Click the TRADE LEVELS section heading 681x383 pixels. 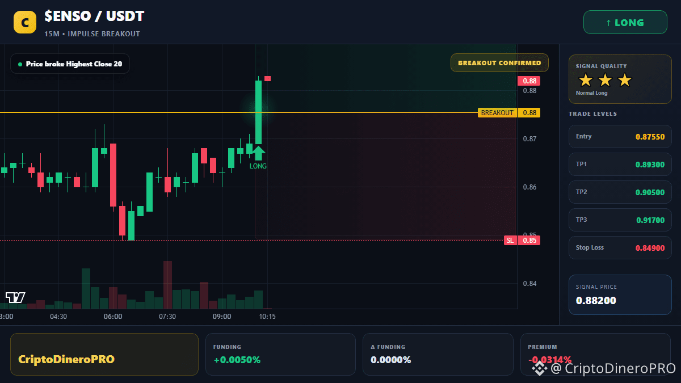click(592, 114)
